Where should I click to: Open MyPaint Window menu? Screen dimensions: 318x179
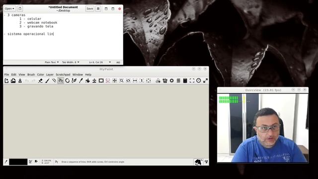tap(78, 75)
